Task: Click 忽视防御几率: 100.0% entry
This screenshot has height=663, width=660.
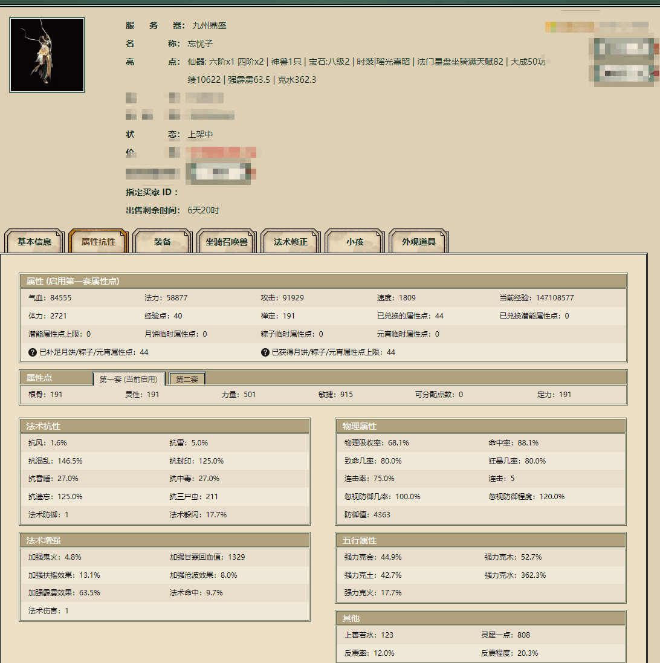Action: pos(382,496)
